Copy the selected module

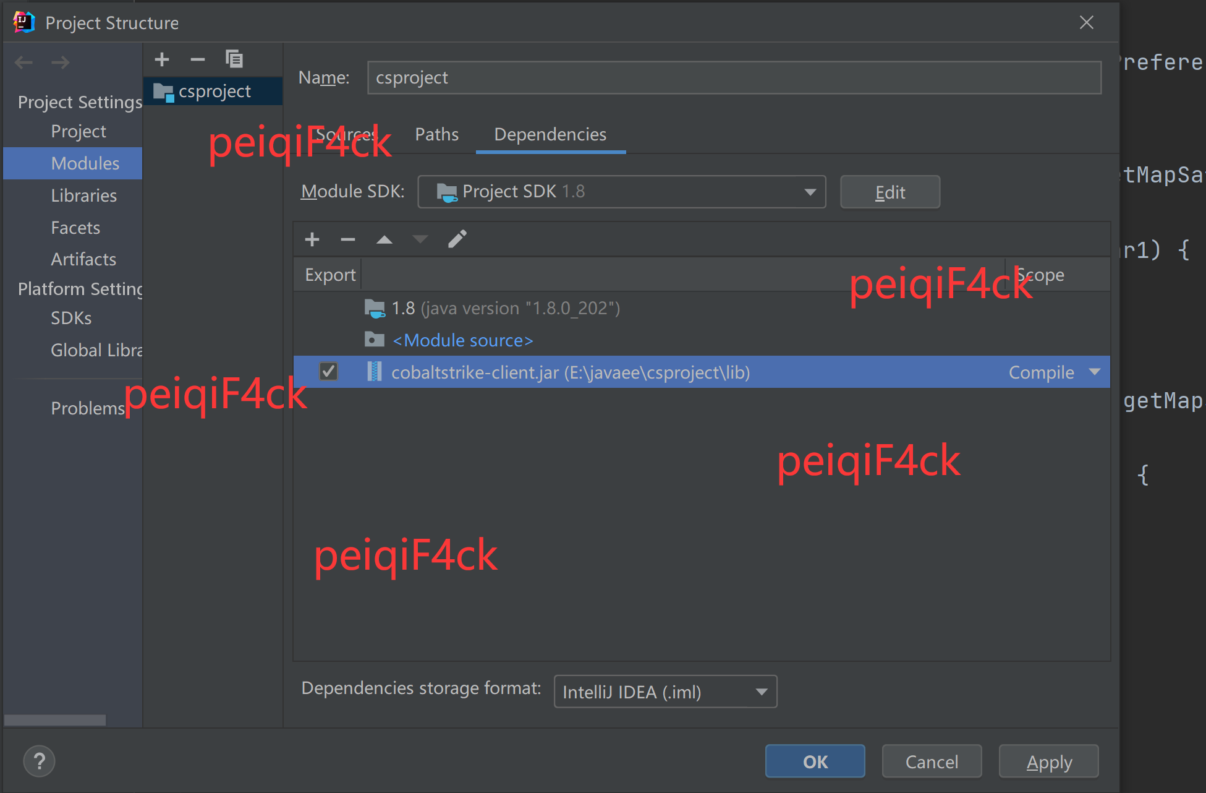pyautogui.click(x=234, y=59)
